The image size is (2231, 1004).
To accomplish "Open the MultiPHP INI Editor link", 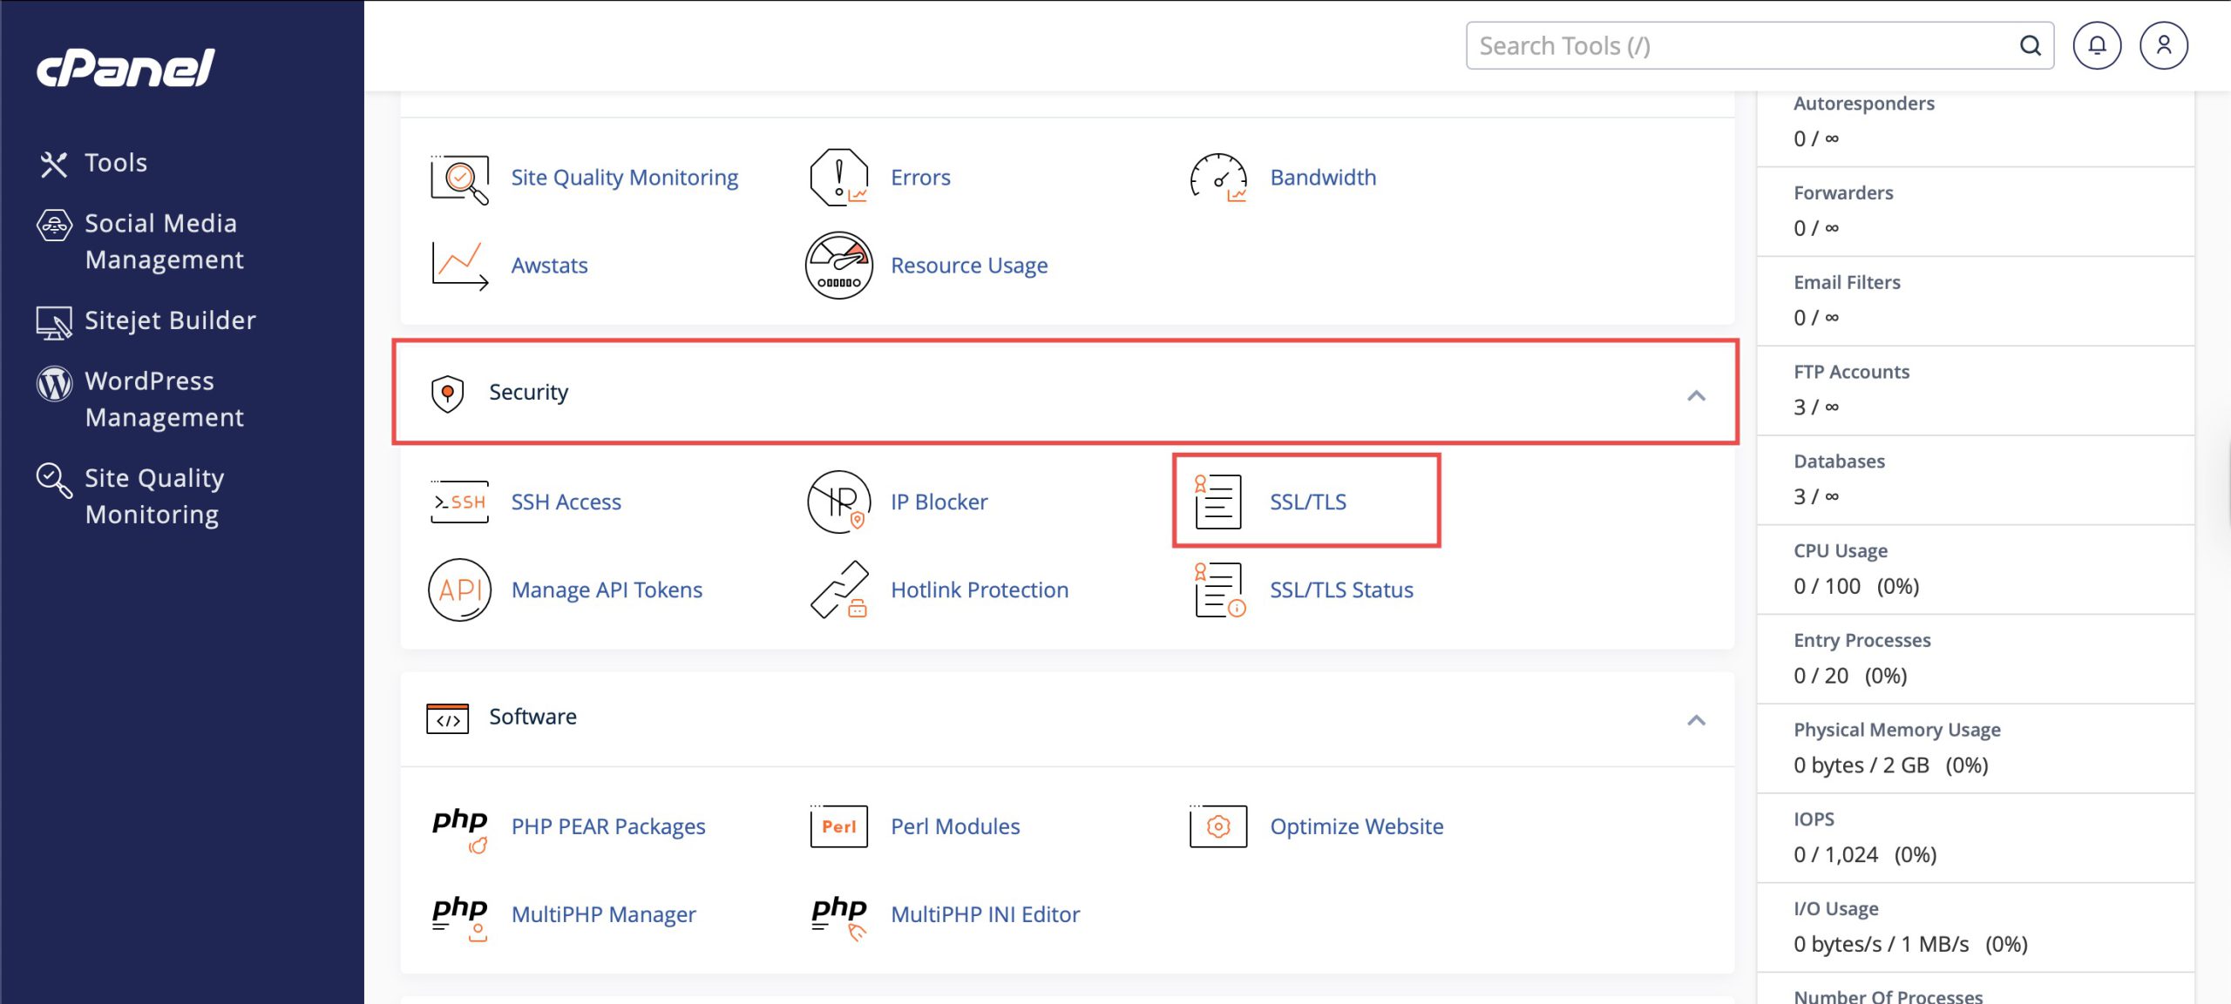I will [985, 914].
